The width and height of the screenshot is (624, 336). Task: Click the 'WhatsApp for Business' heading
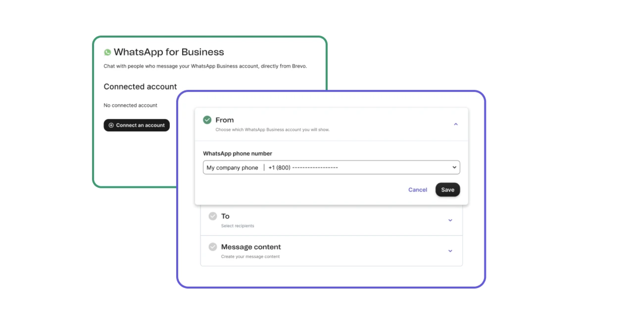pyautogui.click(x=169, y=52)
